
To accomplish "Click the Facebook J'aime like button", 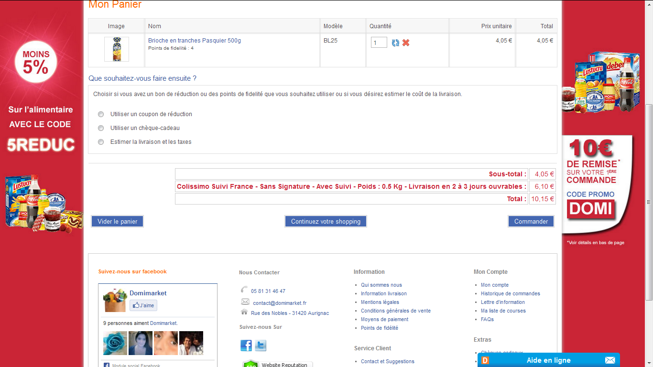I will pyautogui.click(x=143, y=305).
